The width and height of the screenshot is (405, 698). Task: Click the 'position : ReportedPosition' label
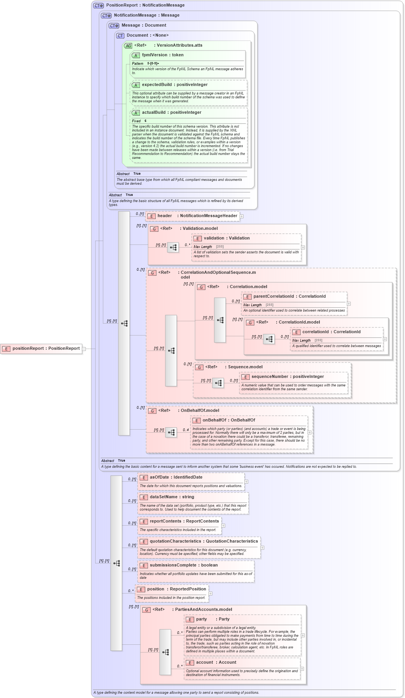(x=176, y=589)
